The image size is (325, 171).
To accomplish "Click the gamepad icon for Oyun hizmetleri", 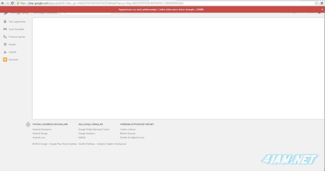I will click(x=5, y=29).
